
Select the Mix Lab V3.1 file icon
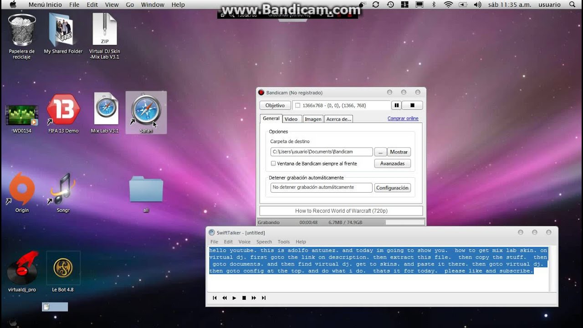[x=105, y=113]
